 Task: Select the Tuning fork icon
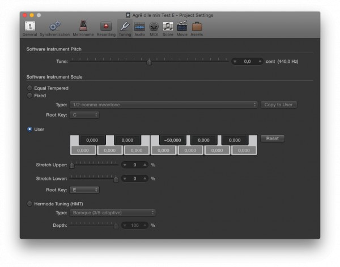125,26
